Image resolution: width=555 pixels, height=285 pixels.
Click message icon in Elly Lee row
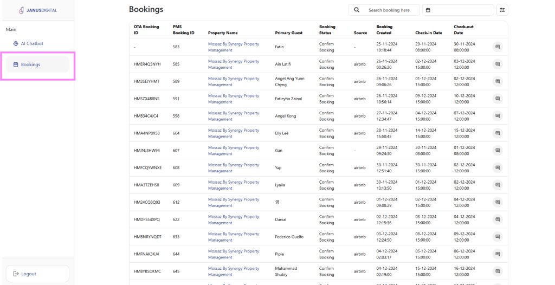pyautogui.click(x=497, y=133)
